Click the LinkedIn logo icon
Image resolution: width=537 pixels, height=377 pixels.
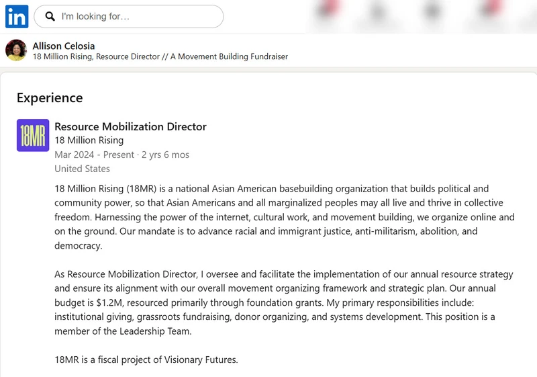pos(17,16)
